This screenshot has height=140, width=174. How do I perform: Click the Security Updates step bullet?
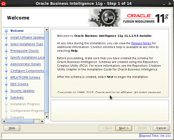pos(6,91)
